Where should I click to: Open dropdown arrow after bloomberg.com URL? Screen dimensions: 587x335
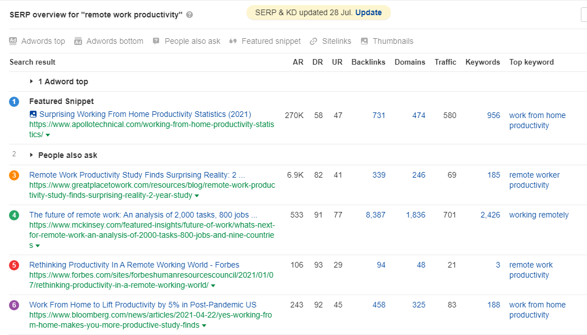tap(204, 326)
